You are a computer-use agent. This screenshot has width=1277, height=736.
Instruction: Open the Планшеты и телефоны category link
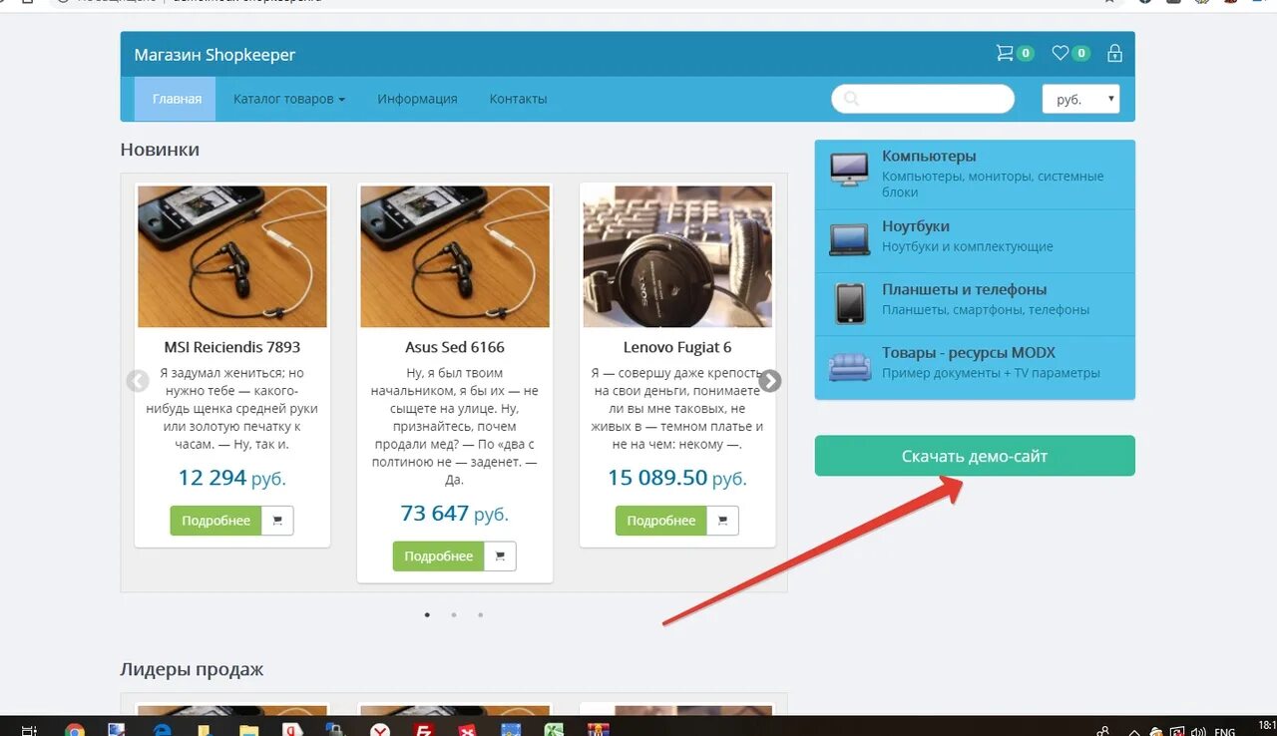tap(964, 289)
